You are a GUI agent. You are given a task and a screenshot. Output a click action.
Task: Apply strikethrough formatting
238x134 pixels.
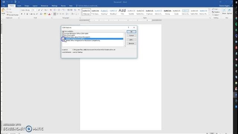tap(31, 14)
